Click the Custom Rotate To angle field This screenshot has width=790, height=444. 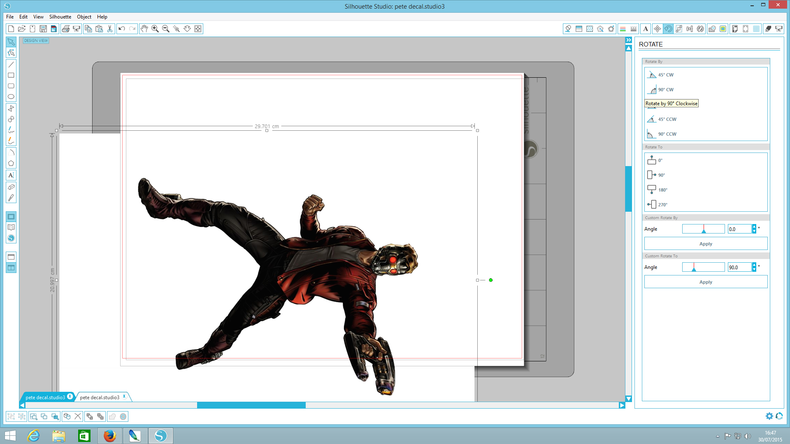point(739,267)
